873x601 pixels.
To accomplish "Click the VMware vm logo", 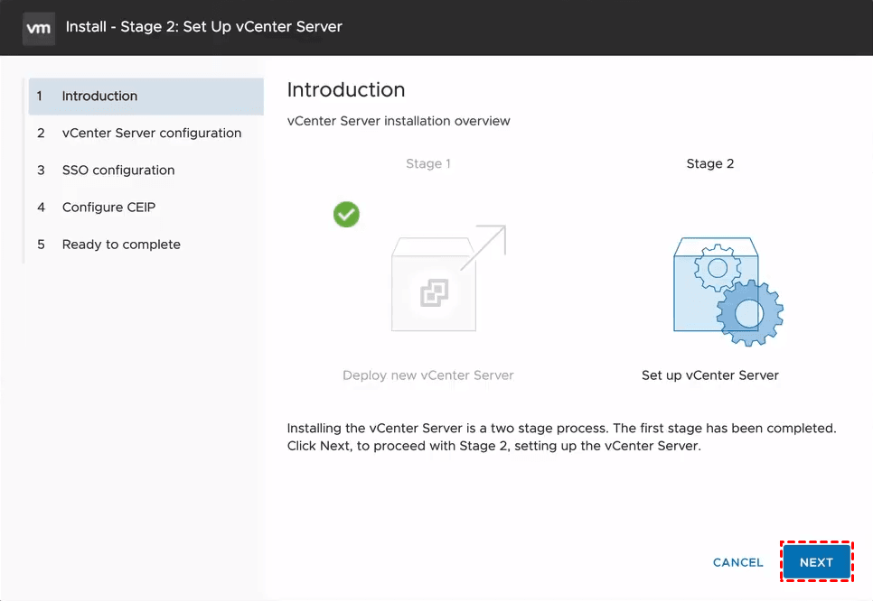I will pyautogui.click(x=38, y=27).
